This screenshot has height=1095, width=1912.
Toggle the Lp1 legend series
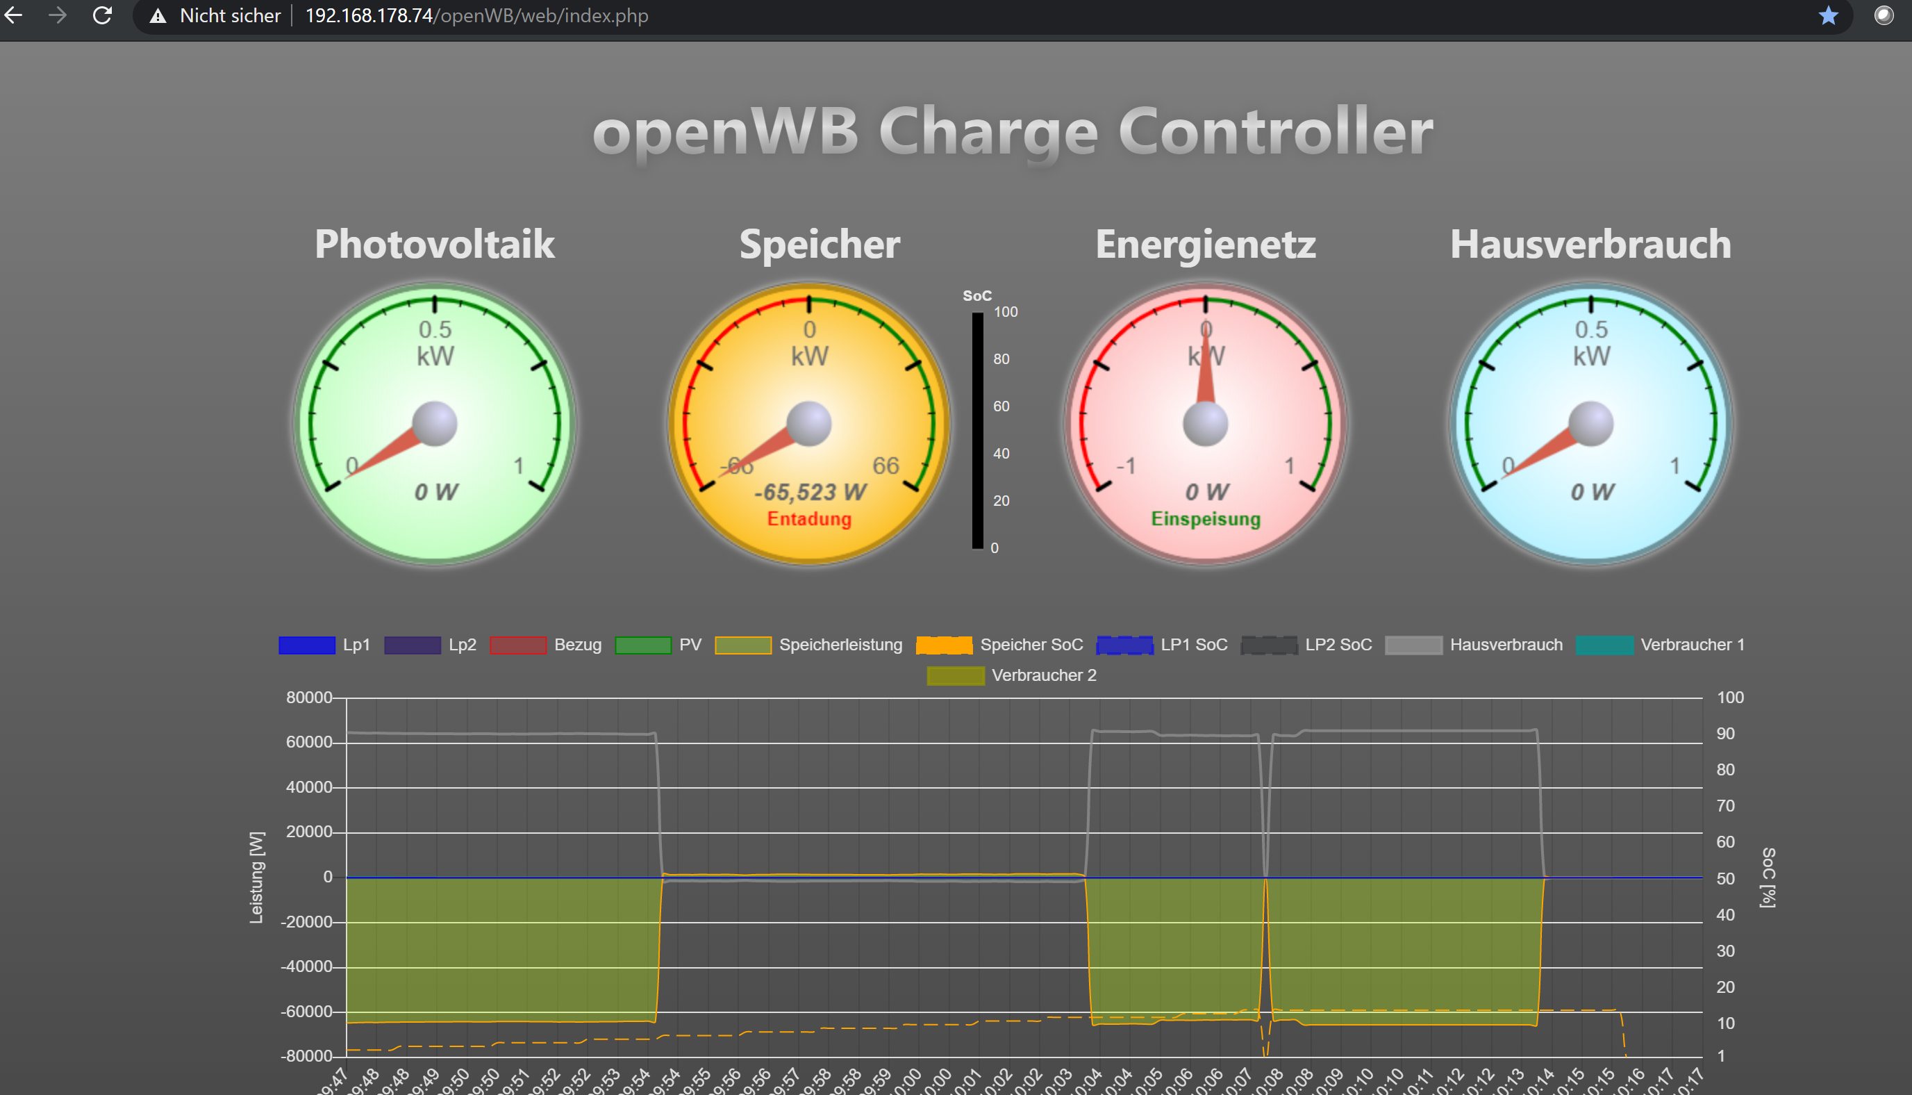pos(307,645)
